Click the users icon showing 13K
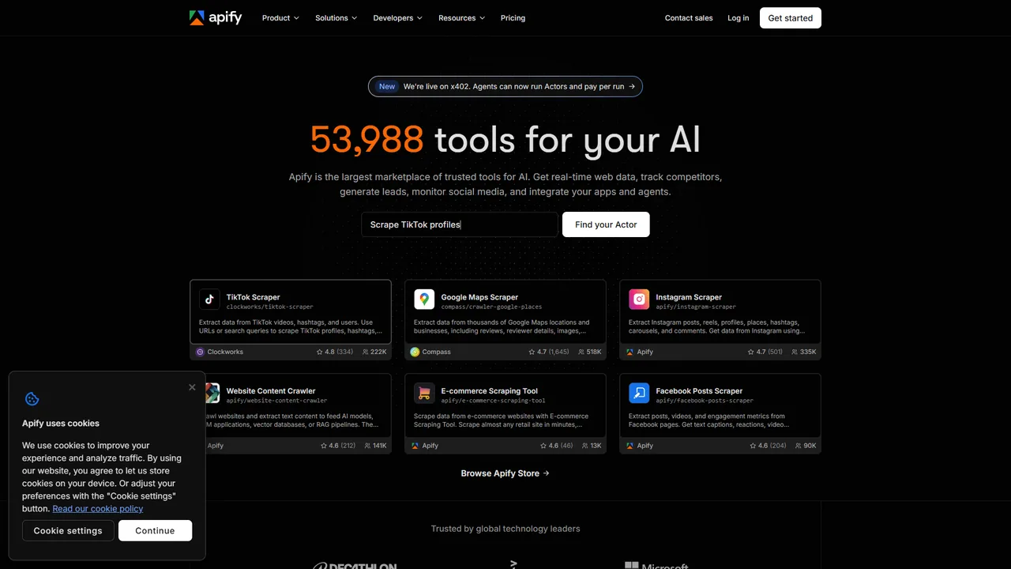Screen dimensions: 1011x569 584,446
